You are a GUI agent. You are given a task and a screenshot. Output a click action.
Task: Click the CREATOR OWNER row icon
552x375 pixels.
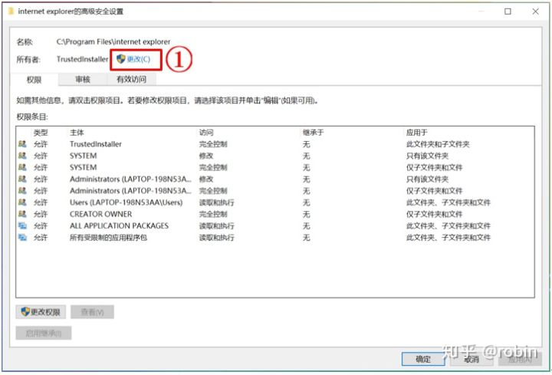(22, 214)
